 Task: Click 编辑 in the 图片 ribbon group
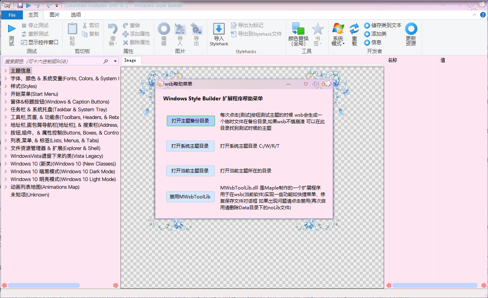[x=164, y=34]
